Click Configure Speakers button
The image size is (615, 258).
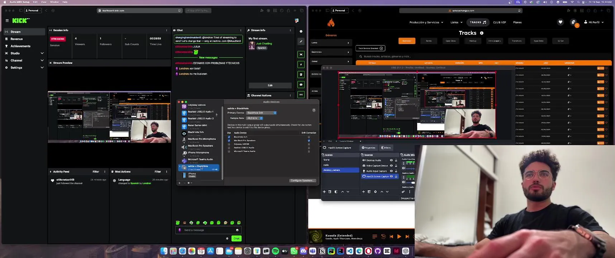pyautogui.click(x=302, y=181)
